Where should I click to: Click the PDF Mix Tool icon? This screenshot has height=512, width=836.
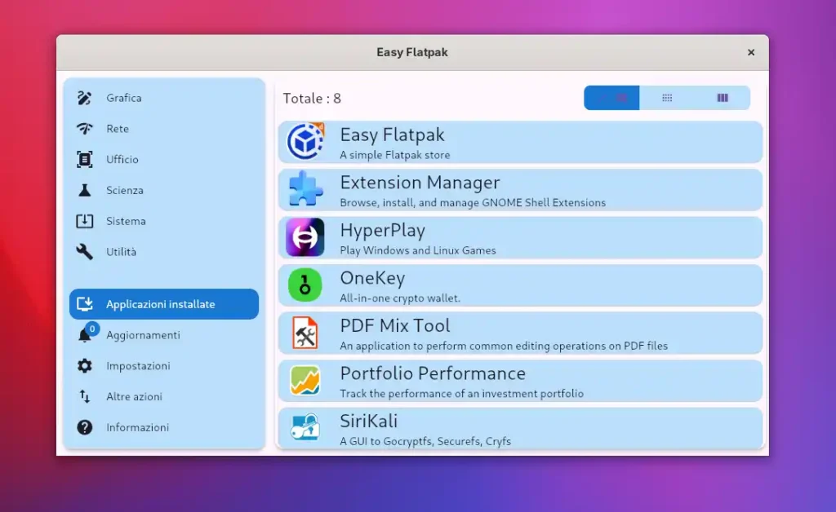tap(305, 333)
